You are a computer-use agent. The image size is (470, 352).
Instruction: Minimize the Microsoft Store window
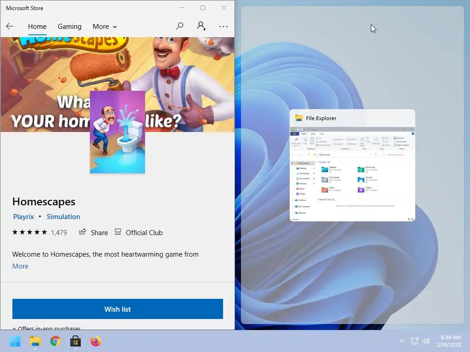[182, 8]
